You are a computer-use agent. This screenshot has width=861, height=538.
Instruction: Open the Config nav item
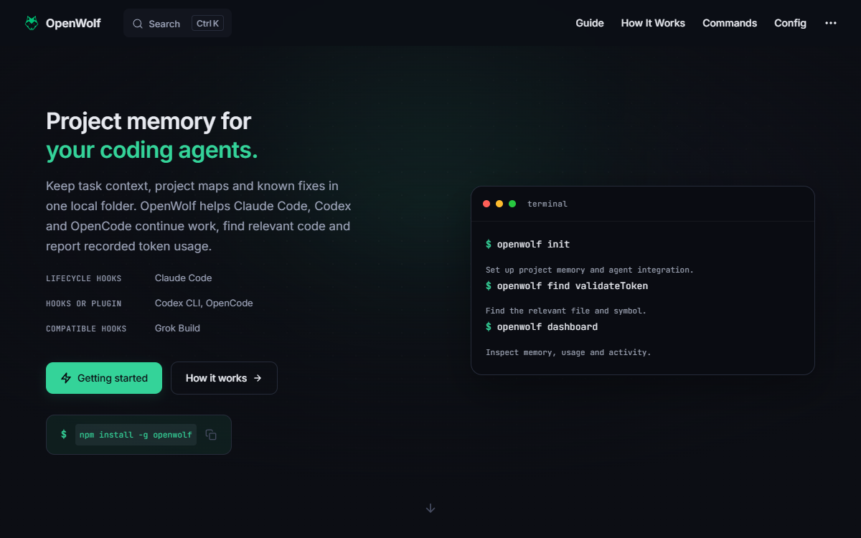[790, 23]
